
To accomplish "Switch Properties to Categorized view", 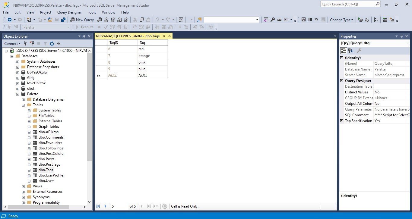I will (344, 51).
